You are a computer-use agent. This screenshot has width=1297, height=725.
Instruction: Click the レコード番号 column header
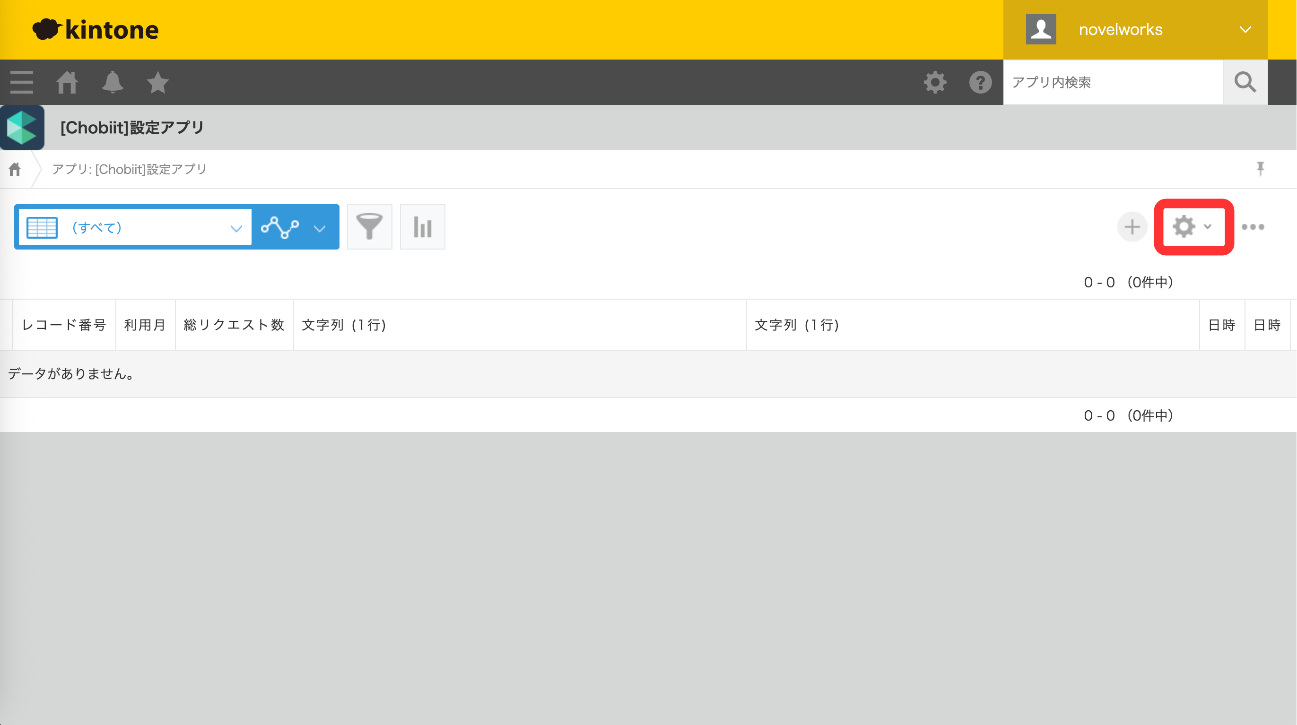click(x=64, y=325)
